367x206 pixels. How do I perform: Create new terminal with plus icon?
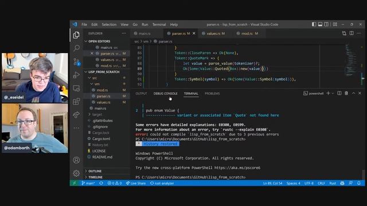[328, 93]
